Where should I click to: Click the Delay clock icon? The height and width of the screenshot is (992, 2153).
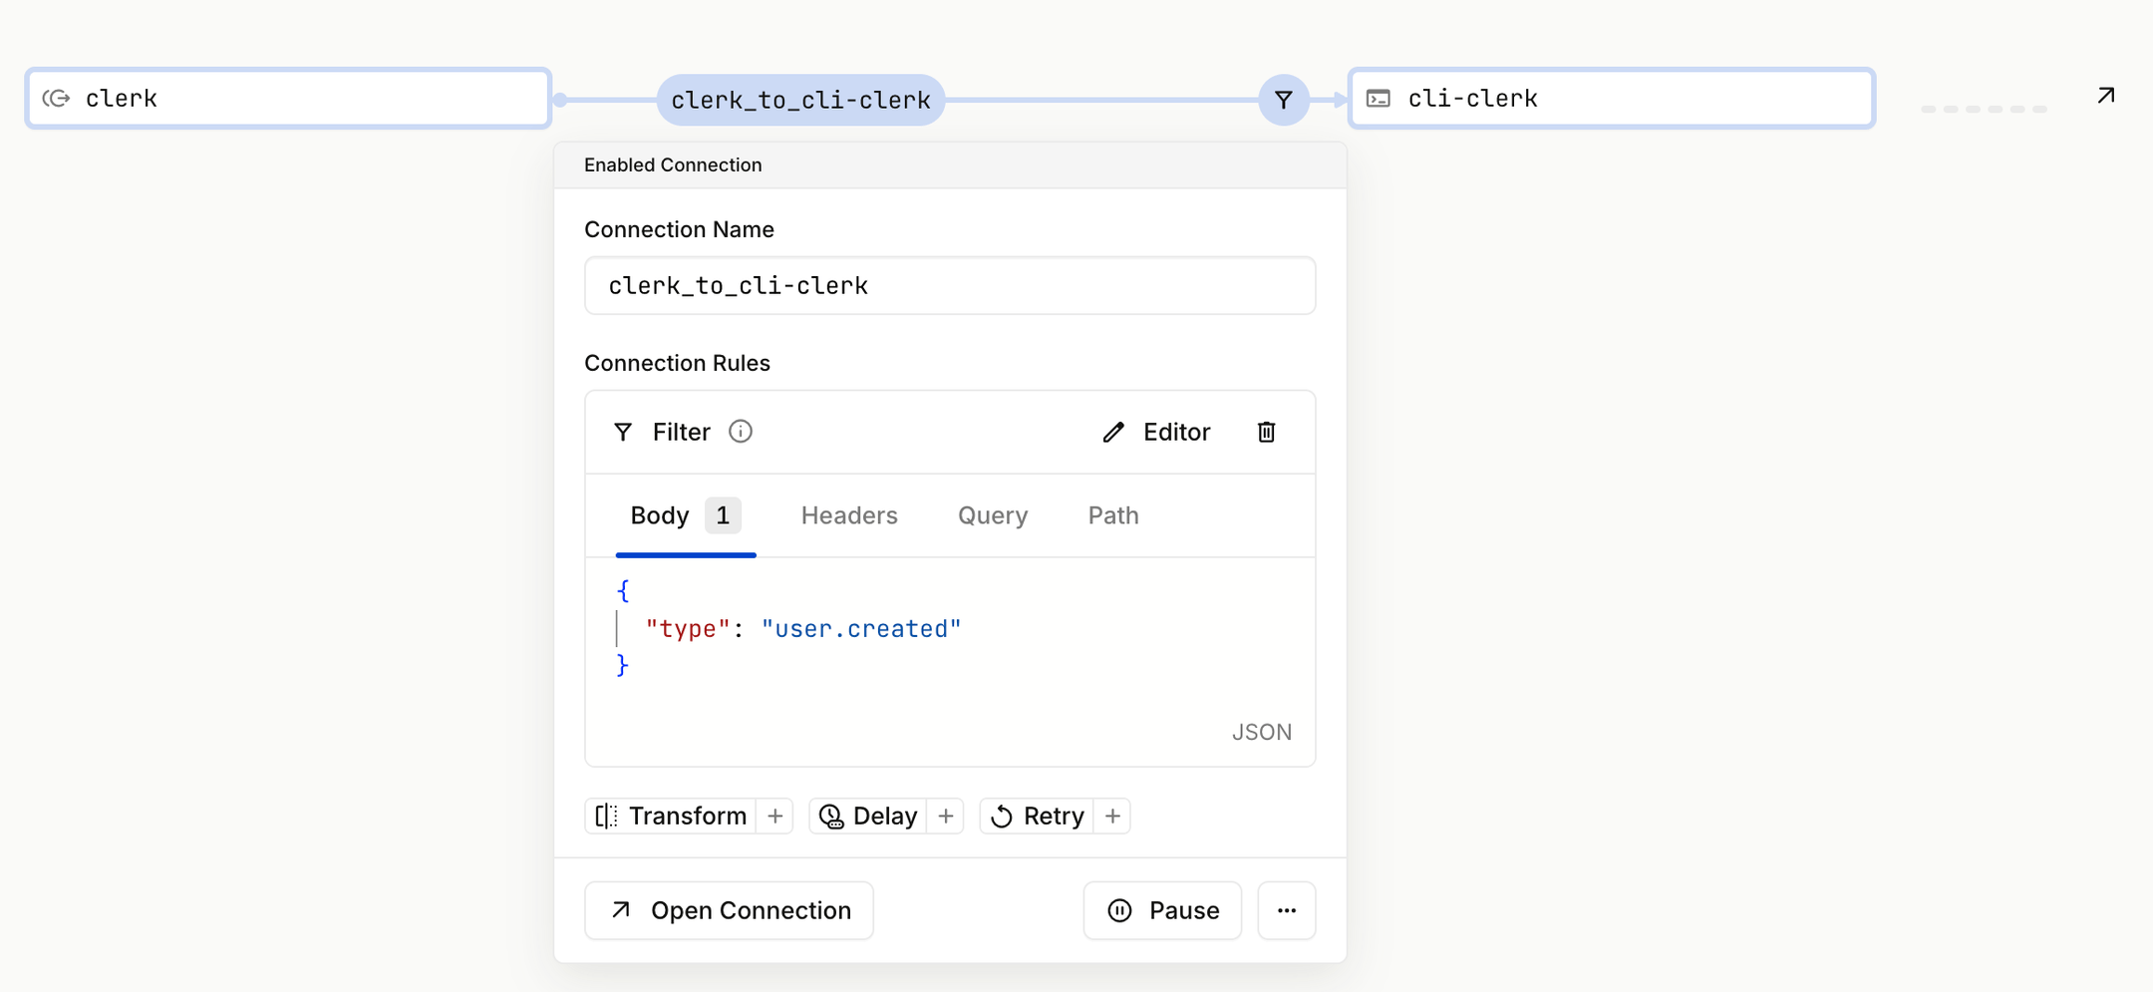coord(831,816)
